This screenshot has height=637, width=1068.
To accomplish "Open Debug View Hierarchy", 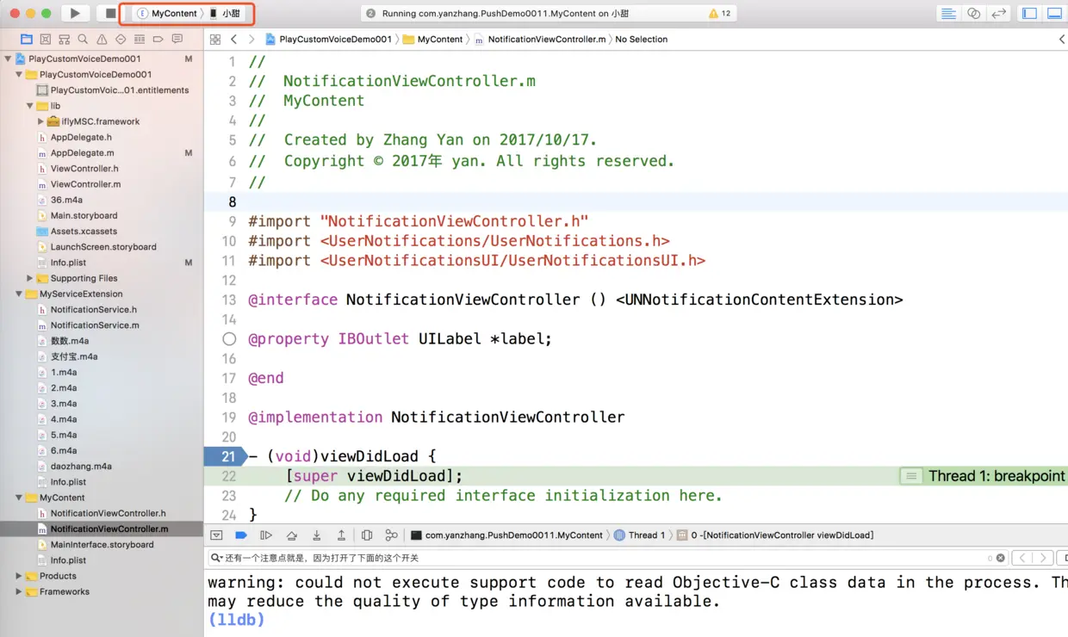I will pos(367,535).
